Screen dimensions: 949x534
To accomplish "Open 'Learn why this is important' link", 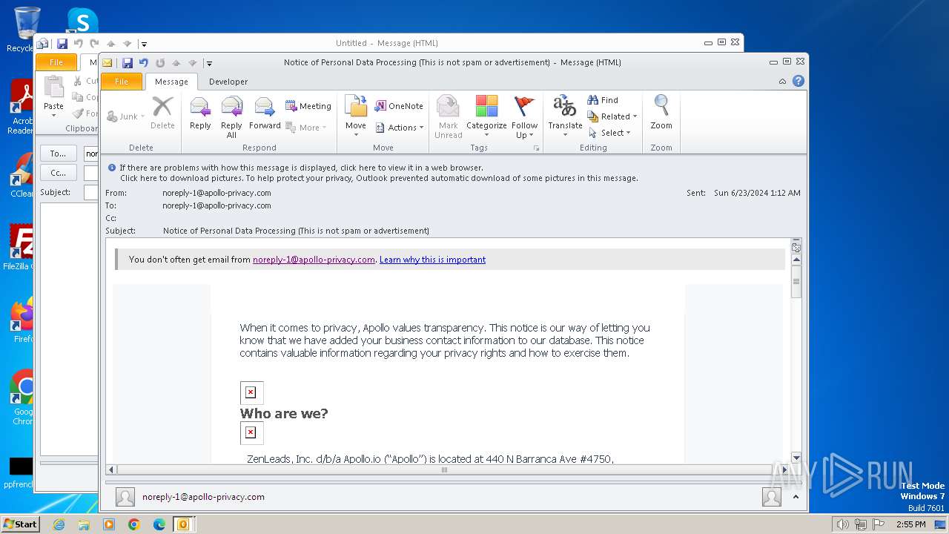I will [x=432, y=260].
